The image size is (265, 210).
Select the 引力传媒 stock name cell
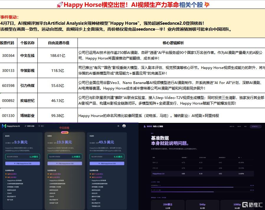(27, 86)
